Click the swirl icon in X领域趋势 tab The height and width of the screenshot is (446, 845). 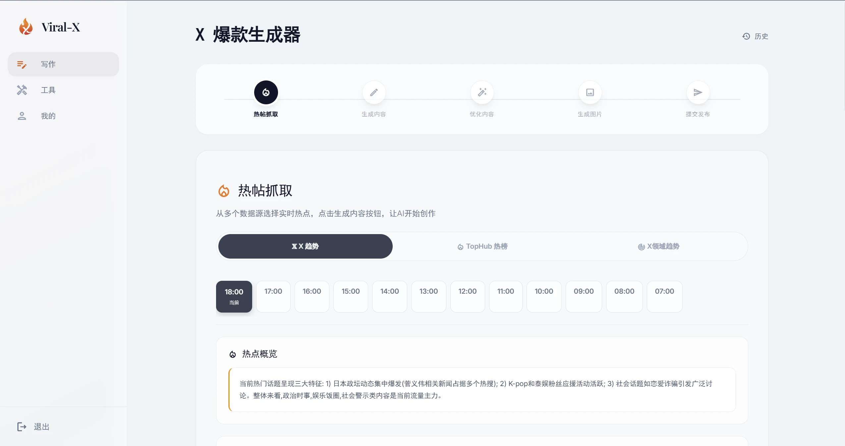pos(641,247)
